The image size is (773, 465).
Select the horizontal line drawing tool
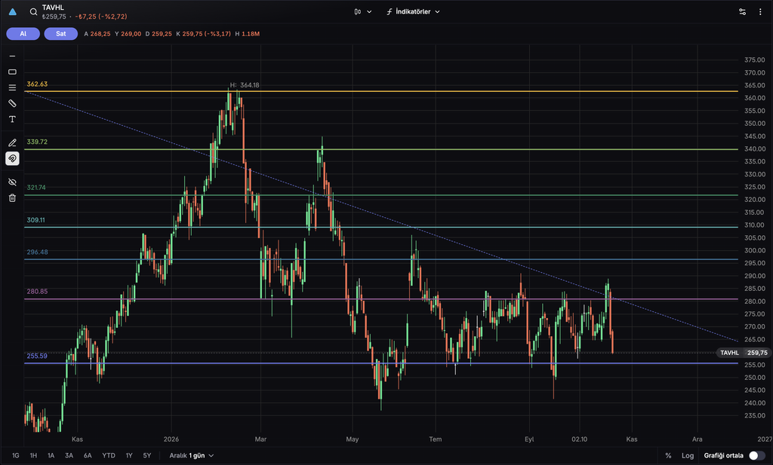[12, 56]
